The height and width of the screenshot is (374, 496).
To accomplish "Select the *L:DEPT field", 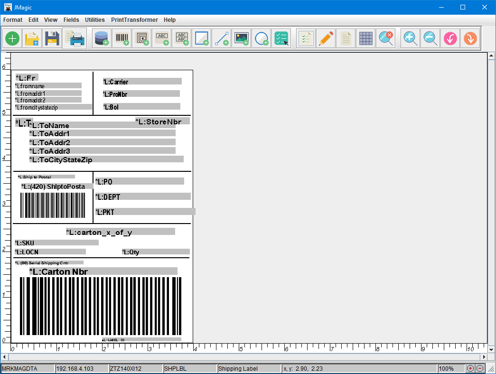I will 143,196.
